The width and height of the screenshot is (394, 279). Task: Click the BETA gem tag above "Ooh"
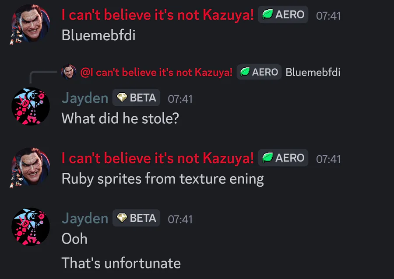136,218
